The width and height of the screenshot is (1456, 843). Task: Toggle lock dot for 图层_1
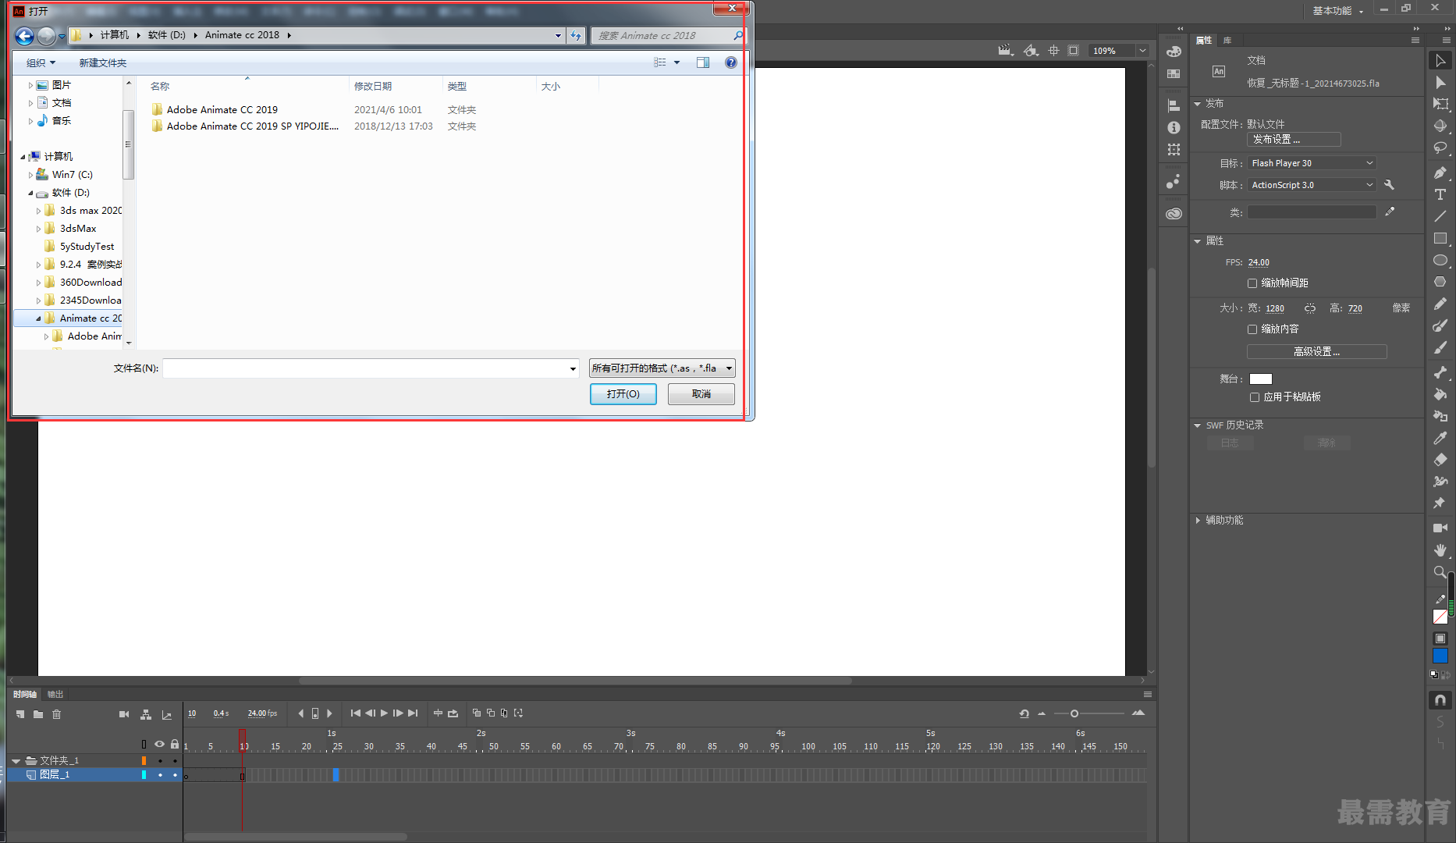tap(175, 775)
